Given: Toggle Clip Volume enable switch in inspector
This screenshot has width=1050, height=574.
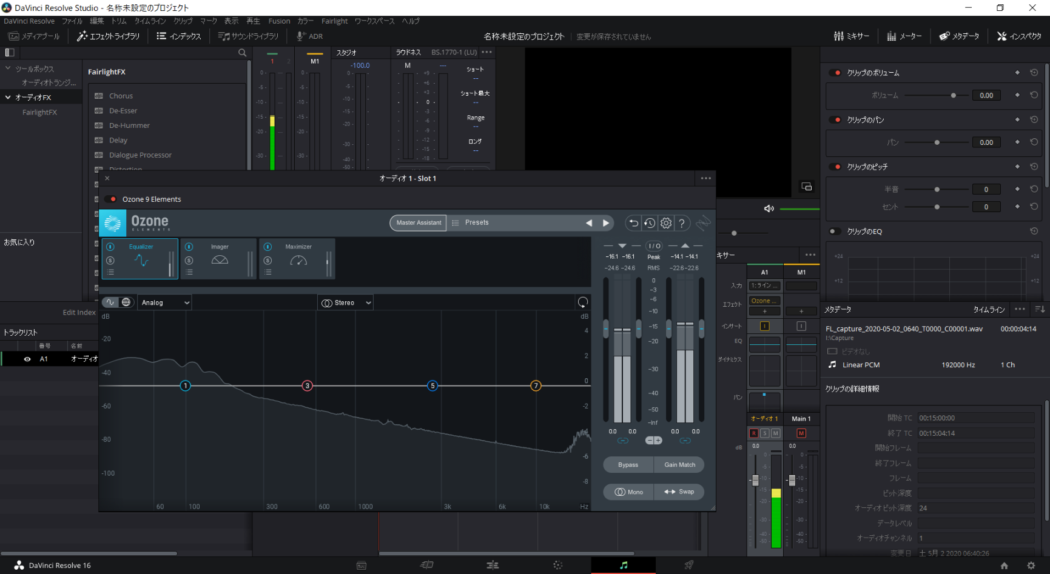Looking at the screenshot, I should click(835, 73).
